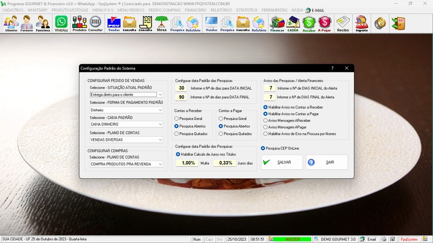
Task: Open the Fornece suppliers icon
Action: pos(27,23)
